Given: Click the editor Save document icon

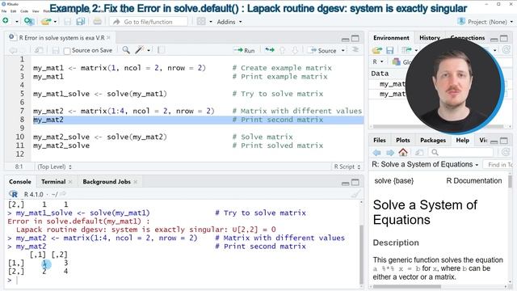Looking at the screenshot, I should [x=56, y=50].
